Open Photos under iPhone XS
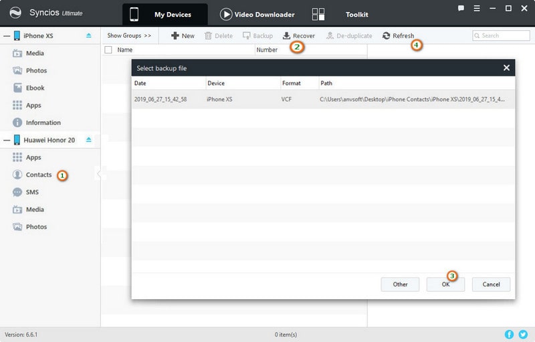 (29, 71)
